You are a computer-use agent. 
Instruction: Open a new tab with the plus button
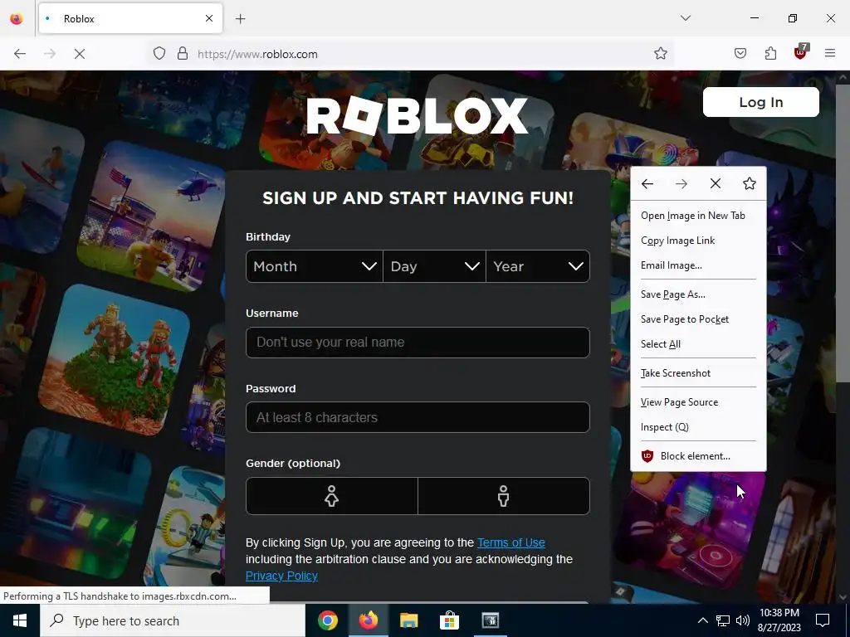click(241, 19)
